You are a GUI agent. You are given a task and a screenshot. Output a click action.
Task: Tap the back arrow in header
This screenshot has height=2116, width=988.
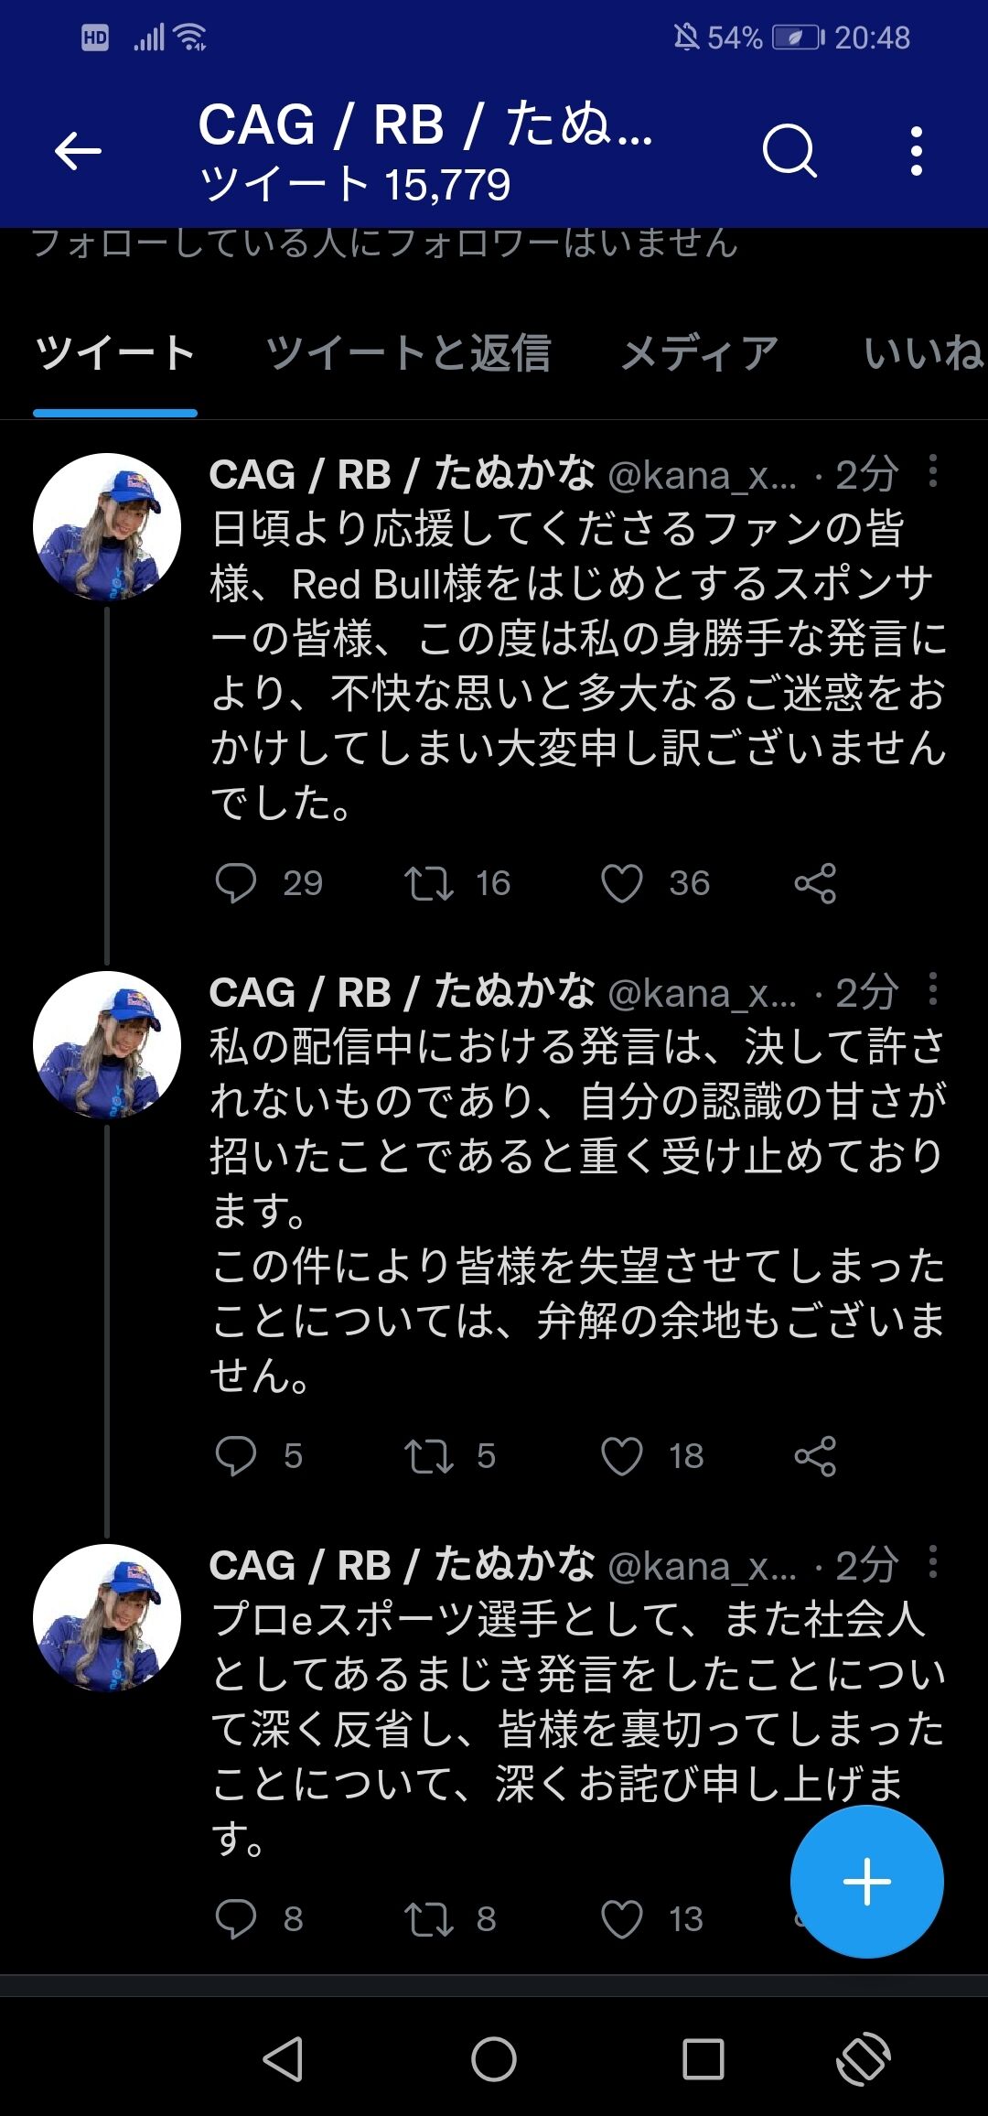79,151
